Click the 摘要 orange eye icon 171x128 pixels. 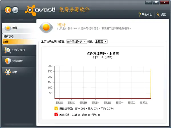[x=8, y=28]
